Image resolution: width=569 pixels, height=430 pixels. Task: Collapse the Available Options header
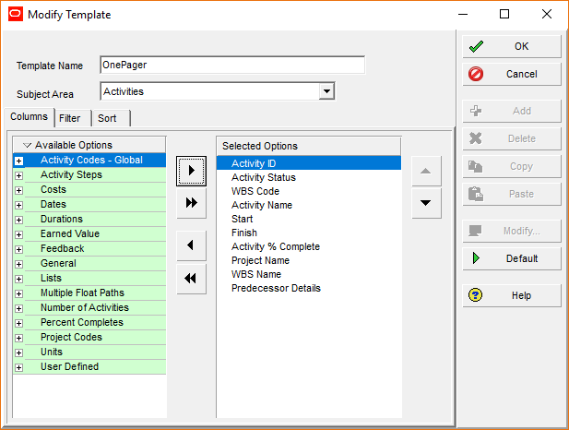[27, 146]
